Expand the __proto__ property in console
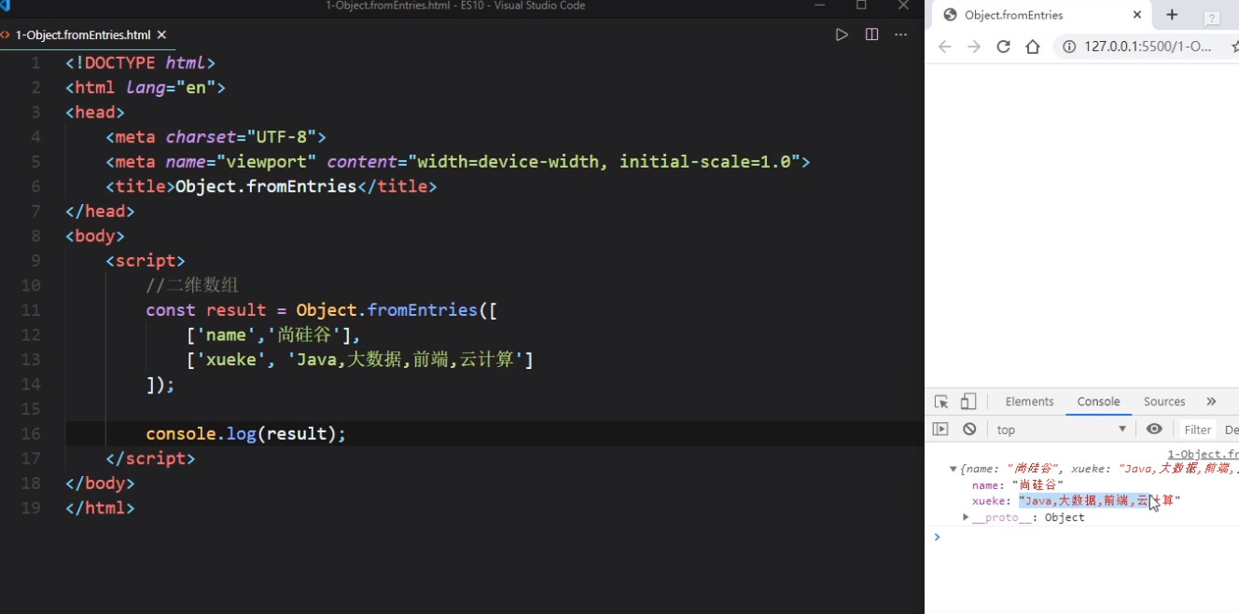Screen dimensions: 1239x614 click(966, 517)
